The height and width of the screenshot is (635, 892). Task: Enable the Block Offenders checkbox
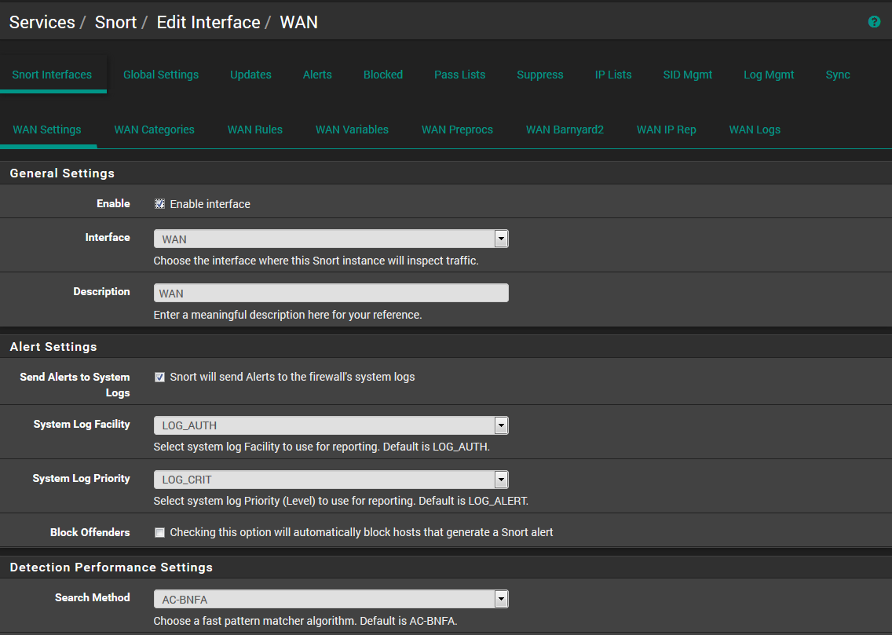tap(160, 532)
